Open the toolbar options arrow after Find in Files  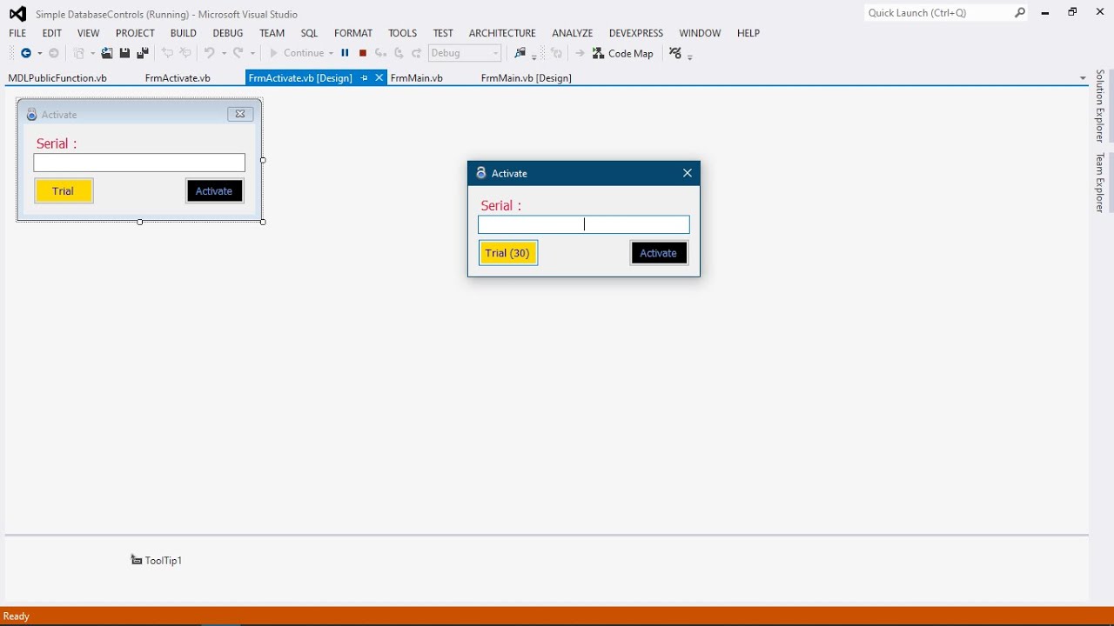(x=534, y=56)
